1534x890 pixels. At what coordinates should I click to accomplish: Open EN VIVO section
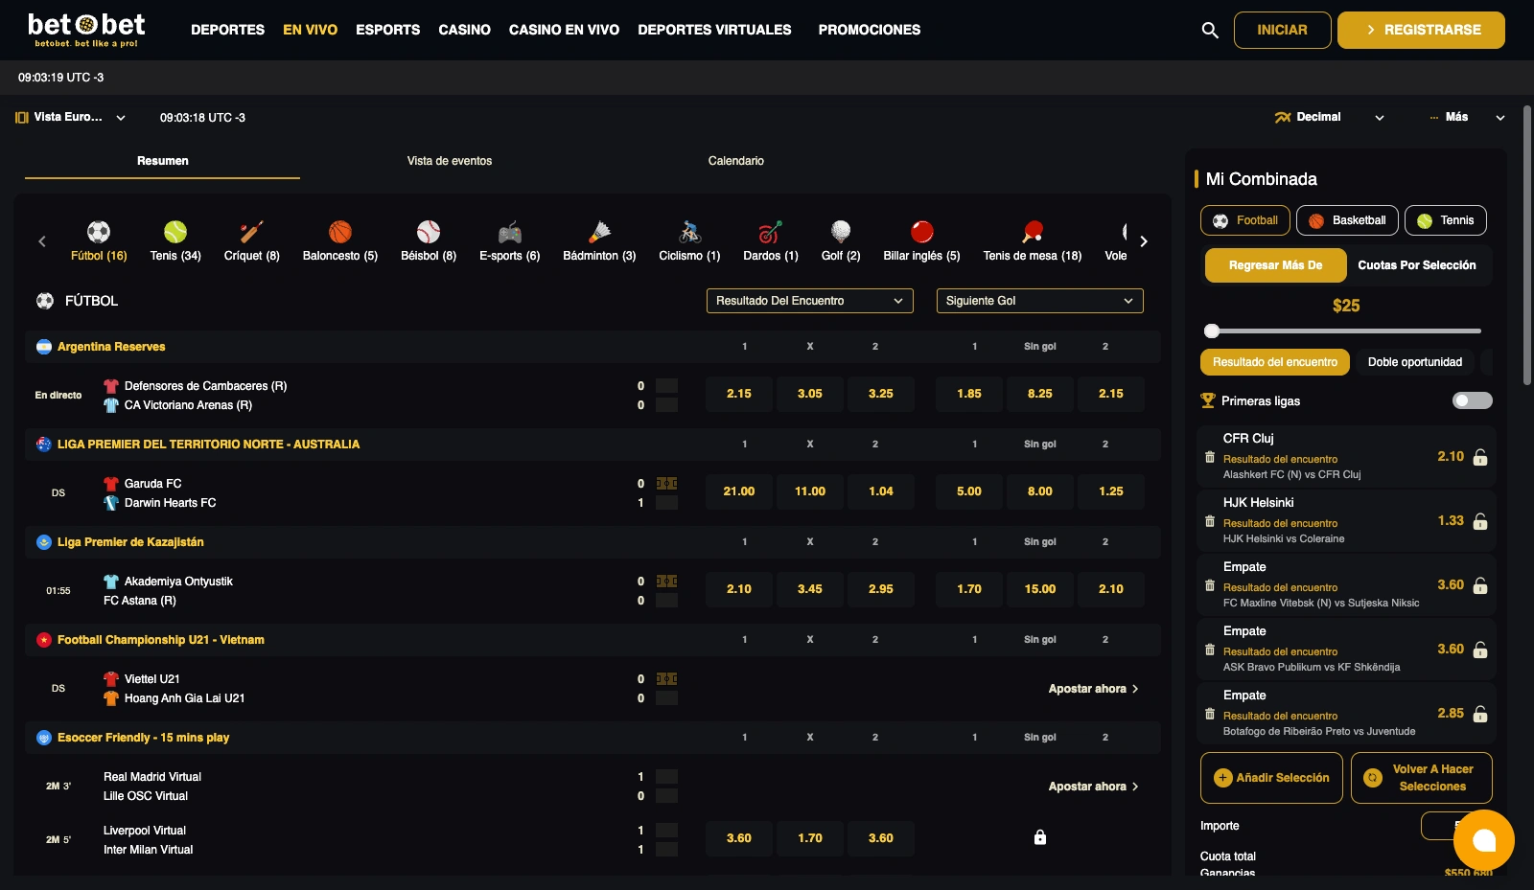(x=310, y=30)
